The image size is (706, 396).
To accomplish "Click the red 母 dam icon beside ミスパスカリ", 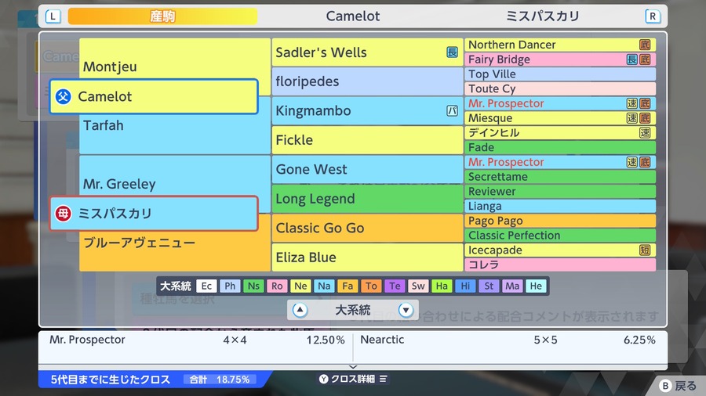I will click(63, 214).
